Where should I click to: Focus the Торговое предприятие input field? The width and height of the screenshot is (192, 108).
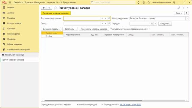point(82,18)
